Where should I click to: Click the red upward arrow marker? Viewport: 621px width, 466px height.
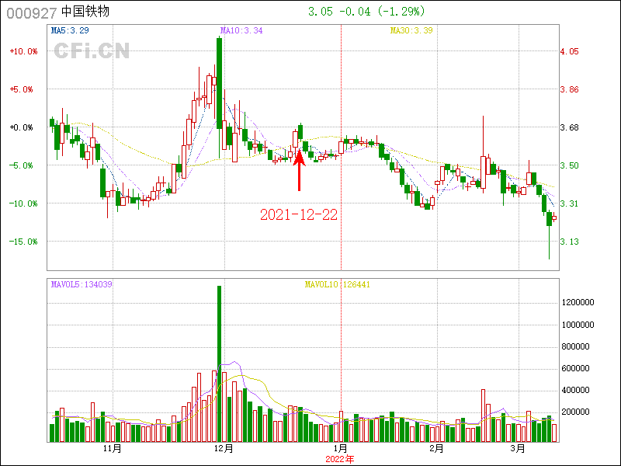299,170
